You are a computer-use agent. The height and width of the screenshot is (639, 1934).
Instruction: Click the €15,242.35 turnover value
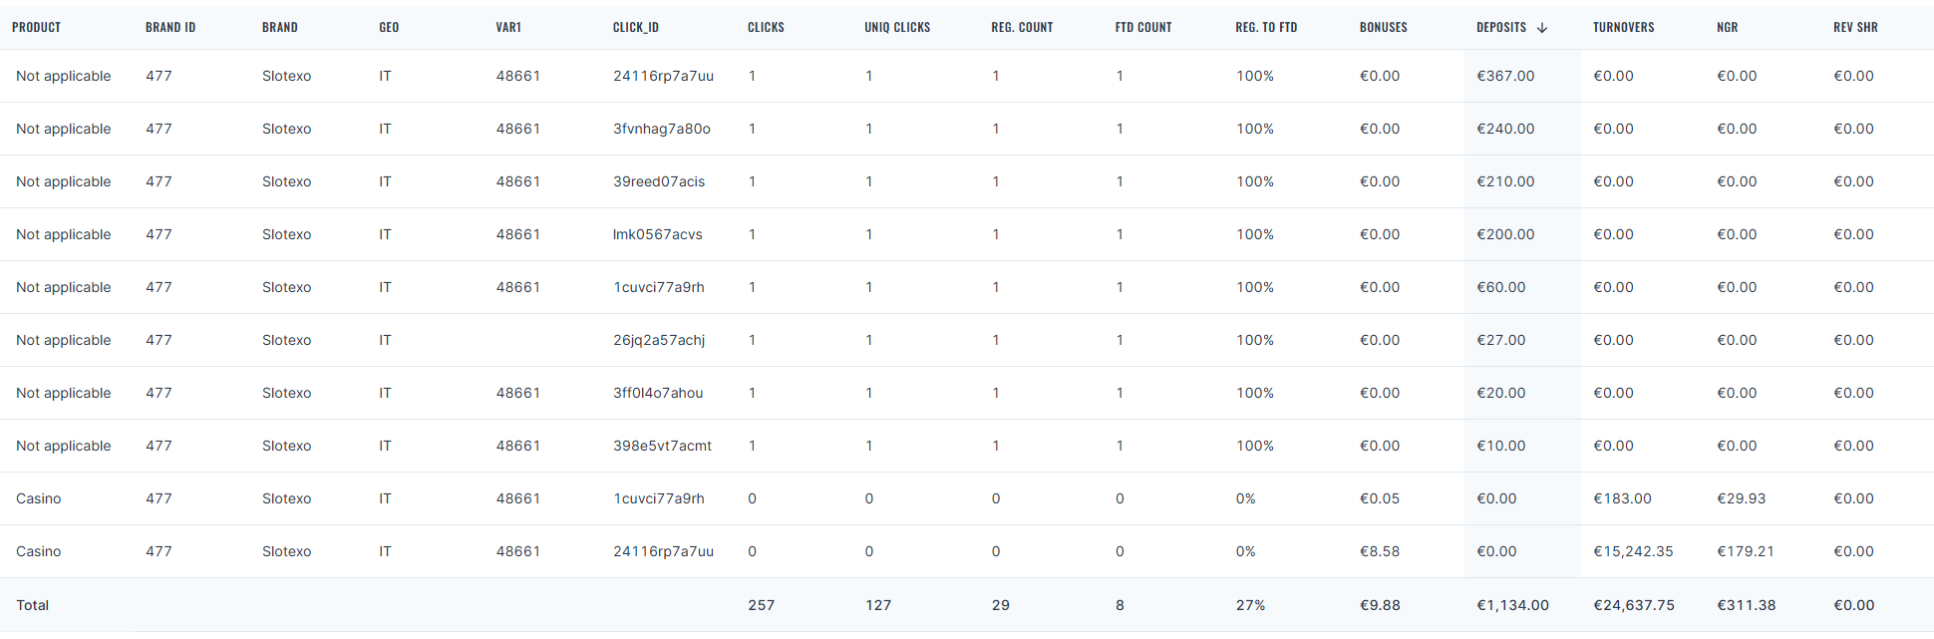[1633, 551]
